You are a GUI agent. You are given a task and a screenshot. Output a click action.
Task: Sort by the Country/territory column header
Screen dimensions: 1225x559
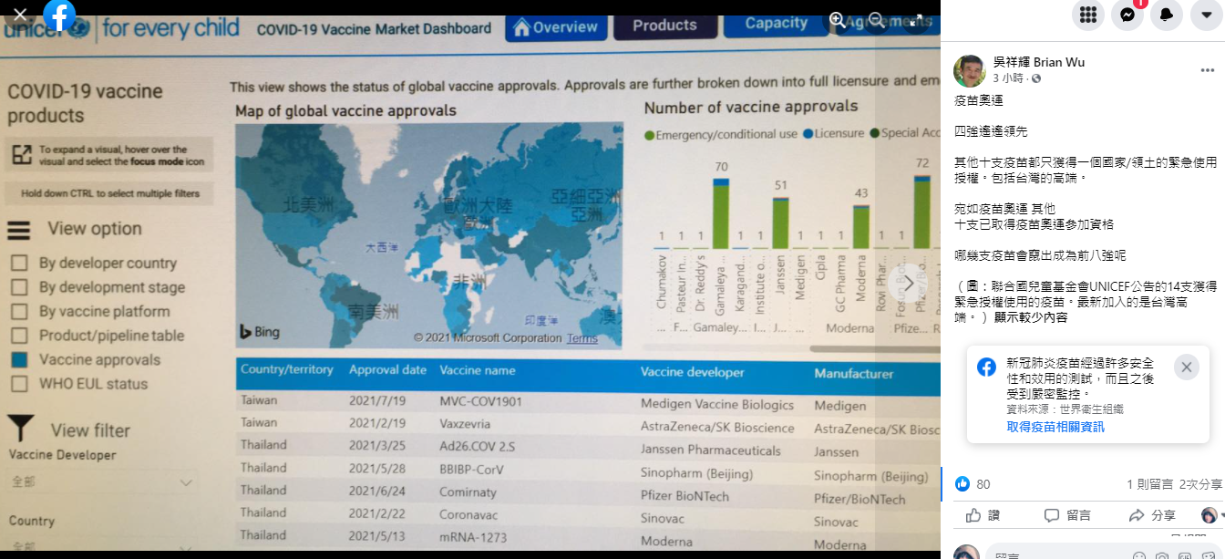(x=286, y=371)
